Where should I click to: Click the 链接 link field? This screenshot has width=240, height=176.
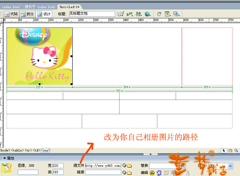[103, 173]
